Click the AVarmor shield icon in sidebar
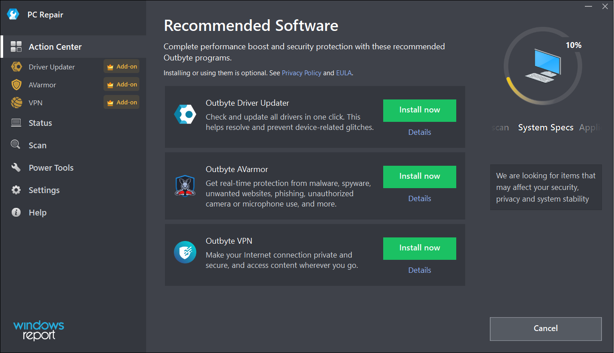Image resolution: width=614 pixels, height=353 pixels. click(x=17, y=85)
